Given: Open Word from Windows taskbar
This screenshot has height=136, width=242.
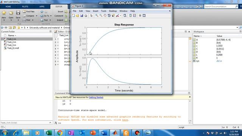Looking at the screenshot, I should [x=104, y=133].
